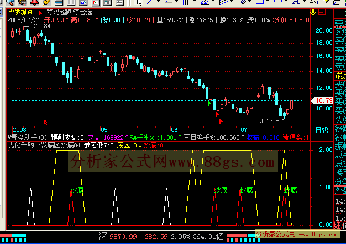Expand the dropdown arrow beside the line tool
346x244 pixels.
158,1
